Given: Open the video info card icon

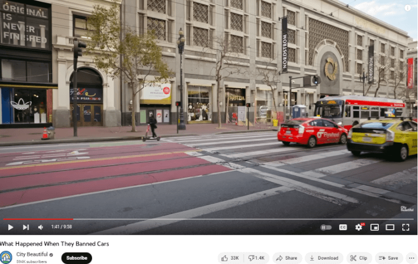Looking at the screenshot, I should (408, 8).
